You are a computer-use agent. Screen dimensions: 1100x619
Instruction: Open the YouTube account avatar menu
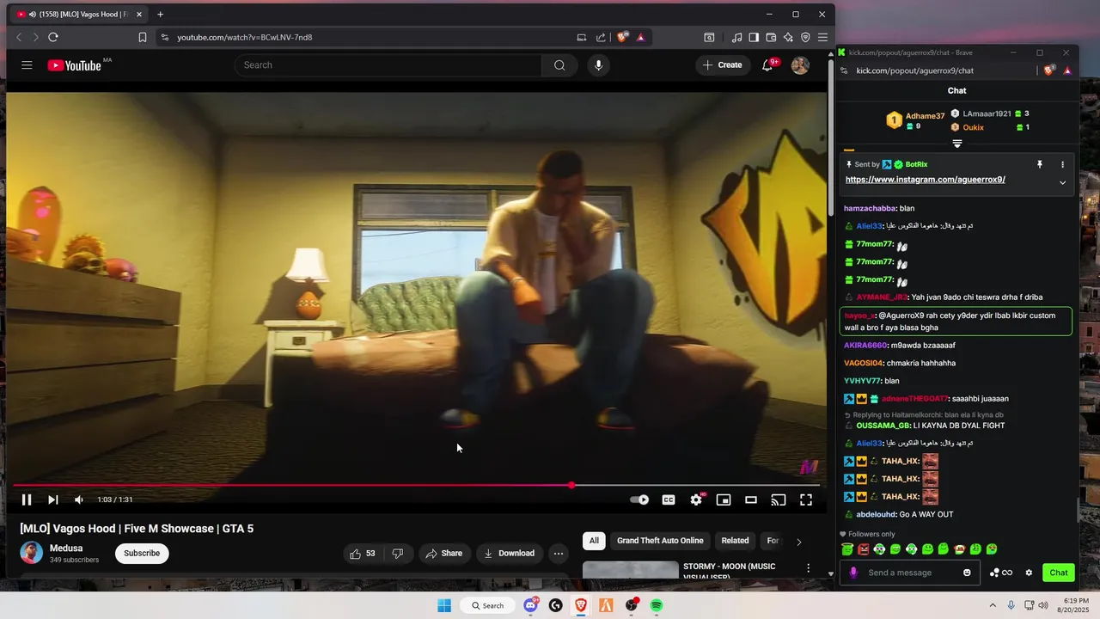click(800, 65)
